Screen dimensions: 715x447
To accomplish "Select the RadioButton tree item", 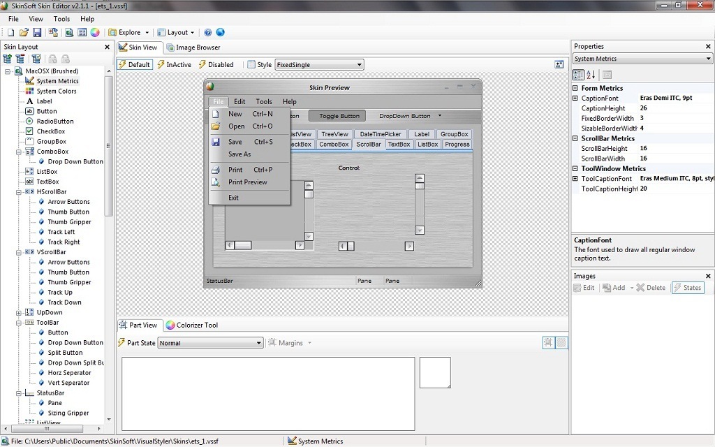I will 55,122.
